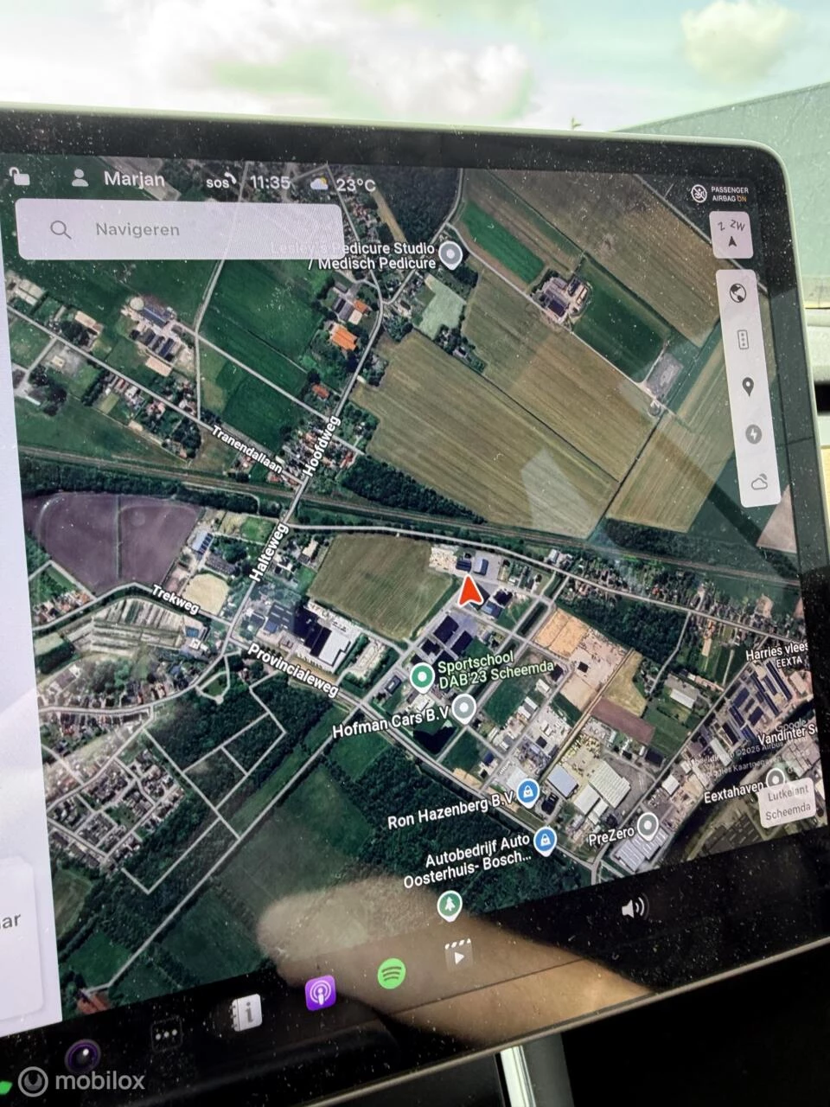Image resolution: width=830 pixels, height=1107 pixels.
Task: Select the Autobedrijf Auto Oosterhuis-Bosch shop pin
Action: point(544,839)
